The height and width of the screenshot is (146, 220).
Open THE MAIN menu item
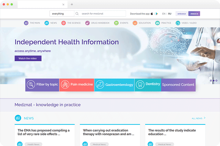(35, 23)
